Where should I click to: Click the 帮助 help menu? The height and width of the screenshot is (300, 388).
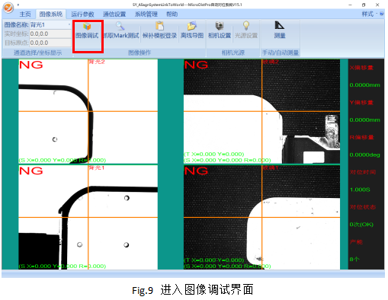(x=172, y=14)
